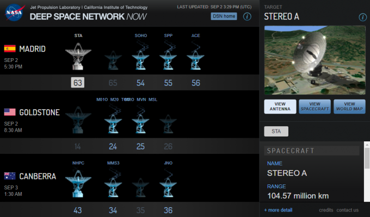Click antenna number 25
The height and width of the screenshot is (217, 370).
pyautogui.click(x=140, y=146)
